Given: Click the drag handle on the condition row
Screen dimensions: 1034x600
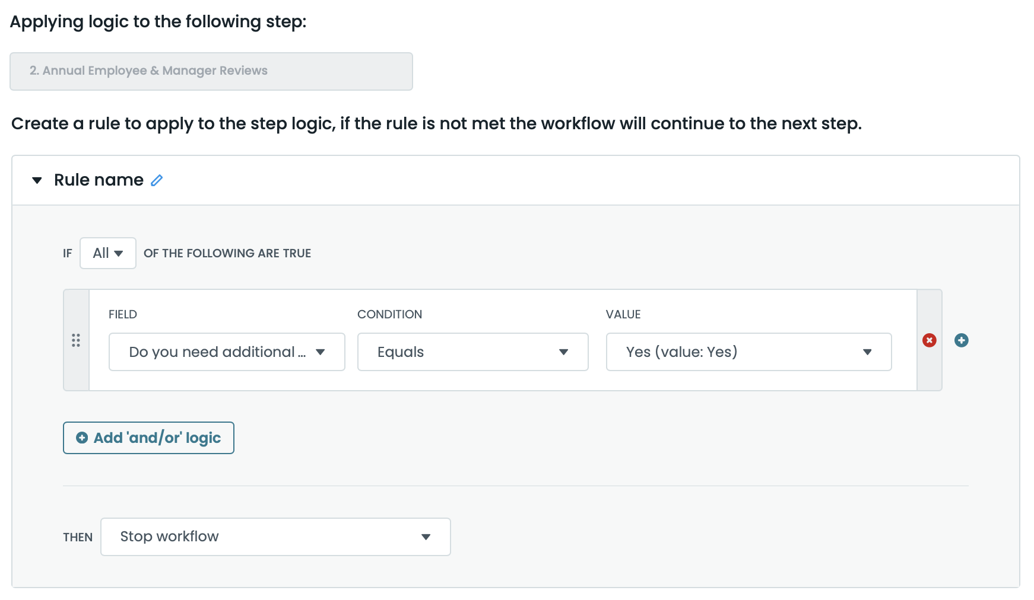Looking at the screenshot, I should (x=76, y=340).
